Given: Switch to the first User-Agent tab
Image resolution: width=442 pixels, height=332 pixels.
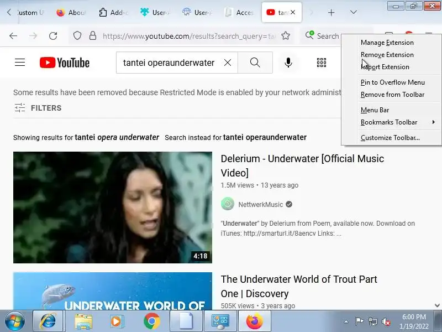Looking at the screenshot, I should point(155,12).
